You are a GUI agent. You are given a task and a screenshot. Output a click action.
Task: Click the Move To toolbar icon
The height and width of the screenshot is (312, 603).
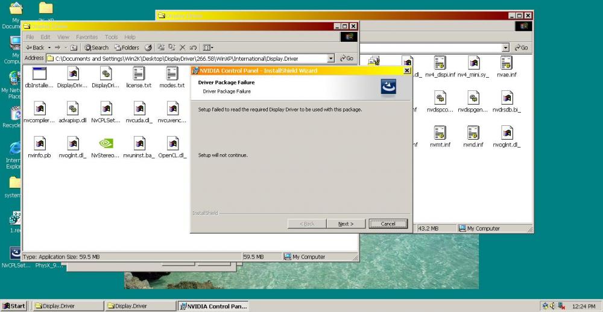click(161, 48)
